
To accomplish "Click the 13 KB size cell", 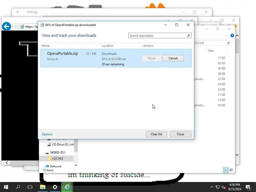I will tap(221, 100).
